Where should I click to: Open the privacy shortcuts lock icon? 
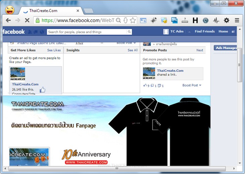pos(233,31)
